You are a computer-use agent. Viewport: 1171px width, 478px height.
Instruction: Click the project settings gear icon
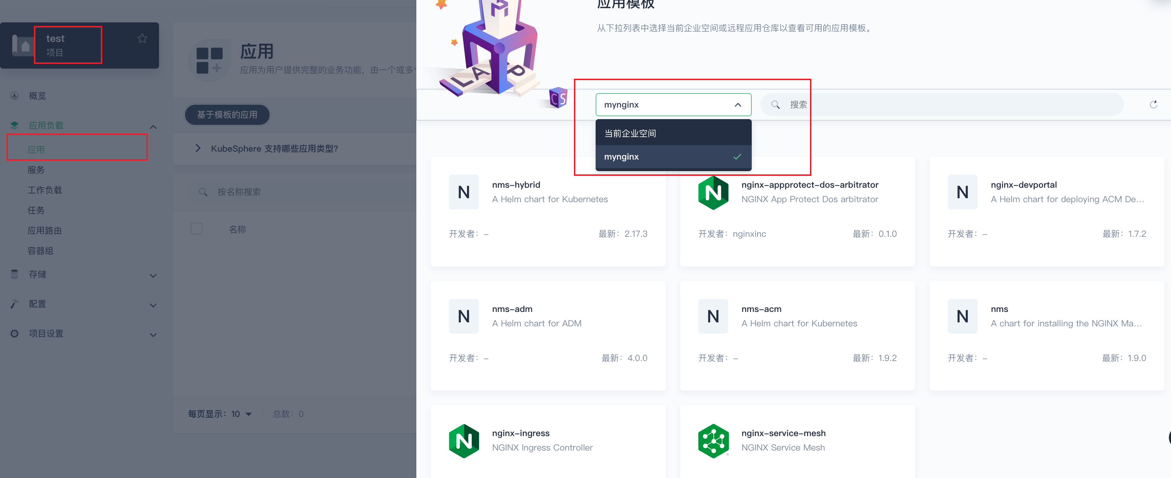pos(14,333)
